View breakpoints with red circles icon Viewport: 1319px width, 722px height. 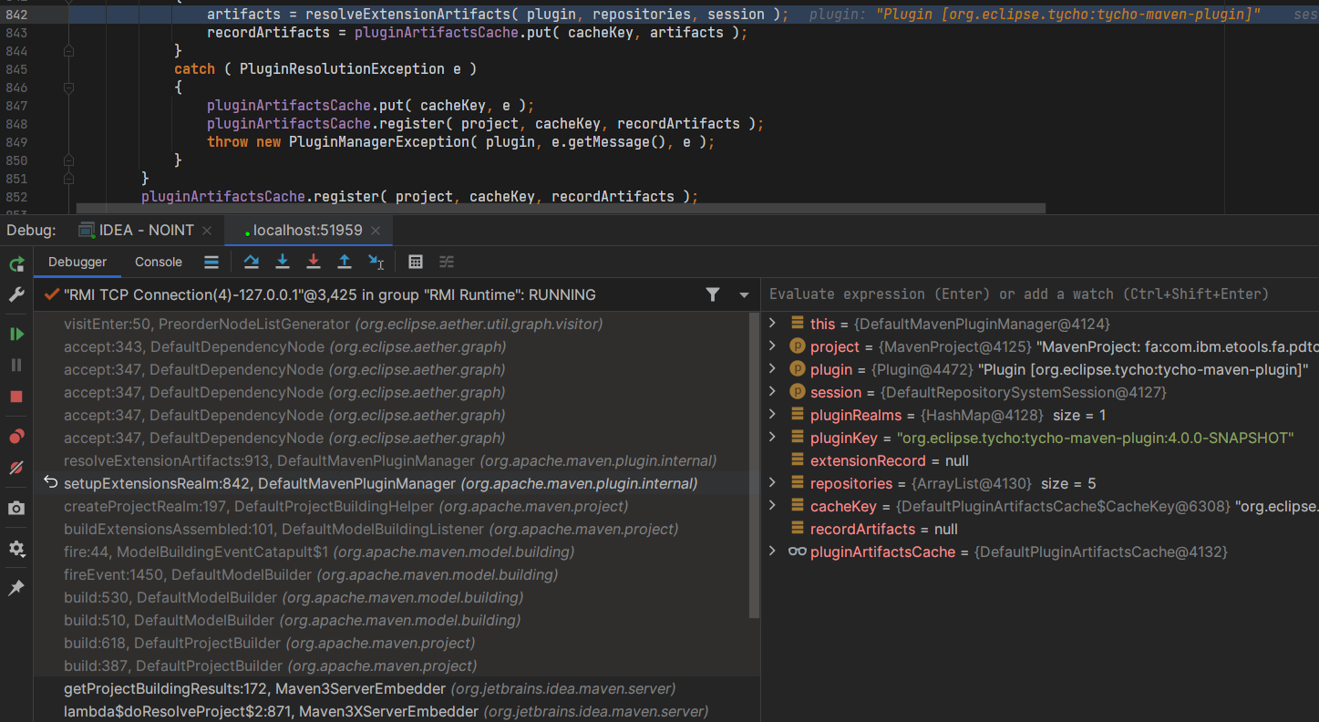coord(16,437)
